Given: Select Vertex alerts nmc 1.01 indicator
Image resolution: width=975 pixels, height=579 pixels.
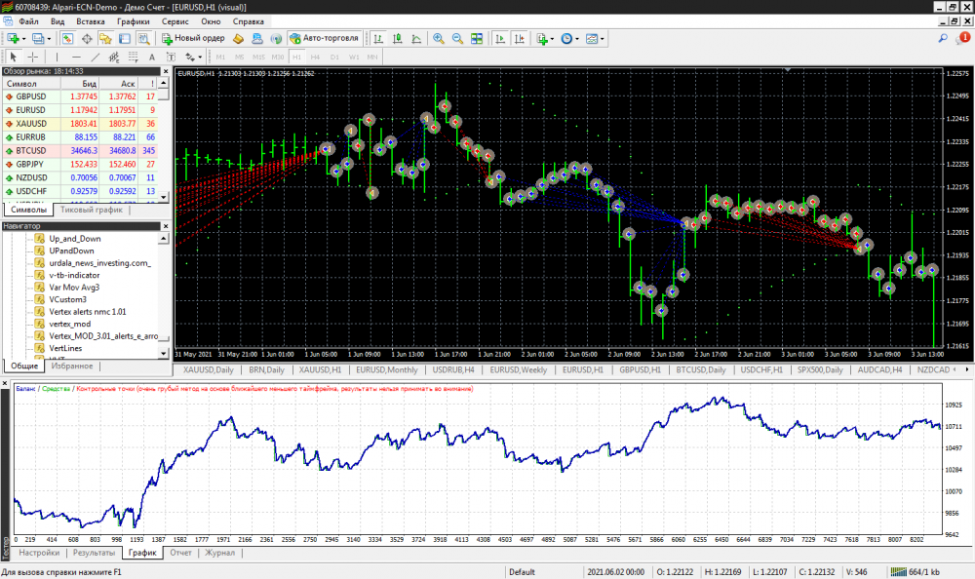Looking at the screenshot, I should [87, 312].
